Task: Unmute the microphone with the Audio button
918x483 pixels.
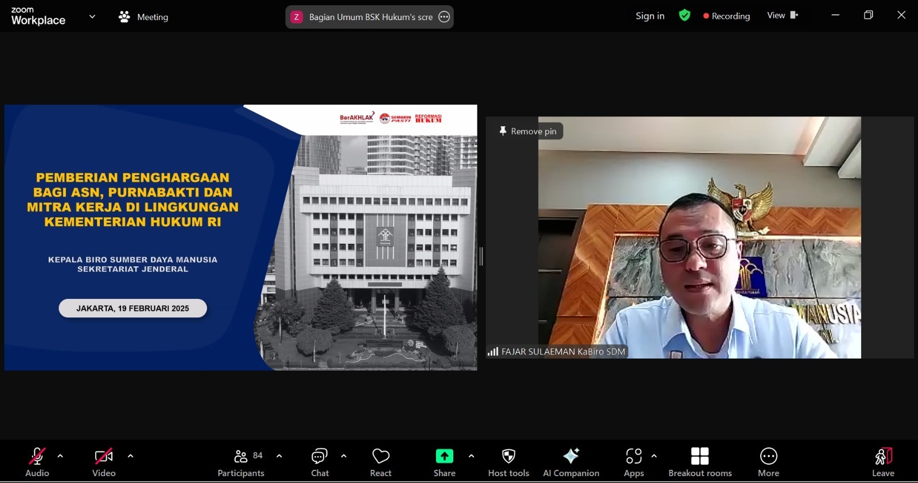Action: tap(37, 462)
